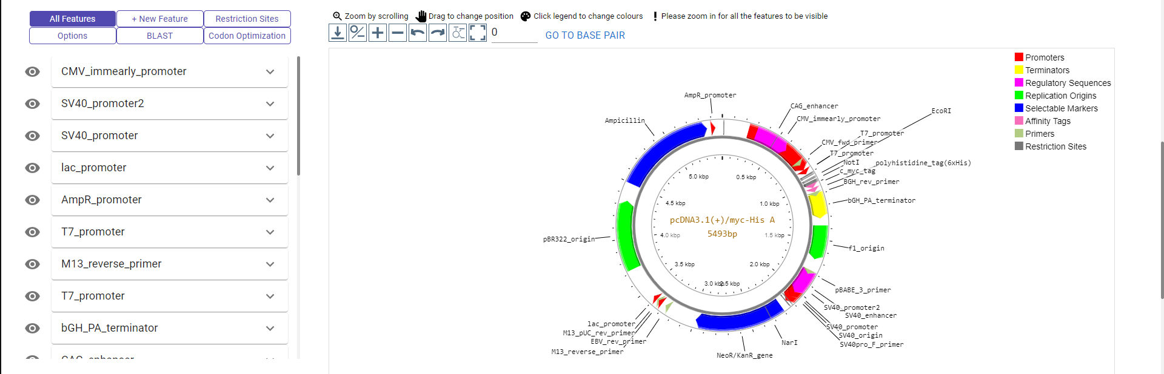
Task: Zoom in with the plus icon
Action: (x=378, y=33)
